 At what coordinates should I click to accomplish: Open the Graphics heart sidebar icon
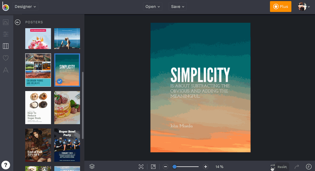(6, 58)
